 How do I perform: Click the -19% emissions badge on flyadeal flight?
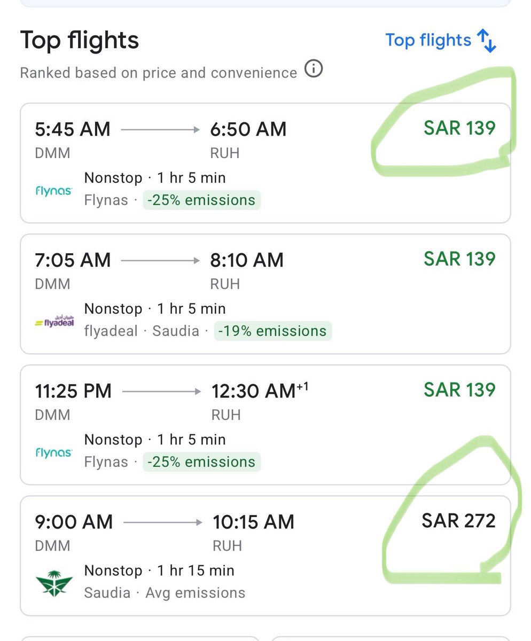pos(273,331)
